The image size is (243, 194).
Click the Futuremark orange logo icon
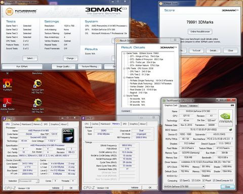(9, 12)
